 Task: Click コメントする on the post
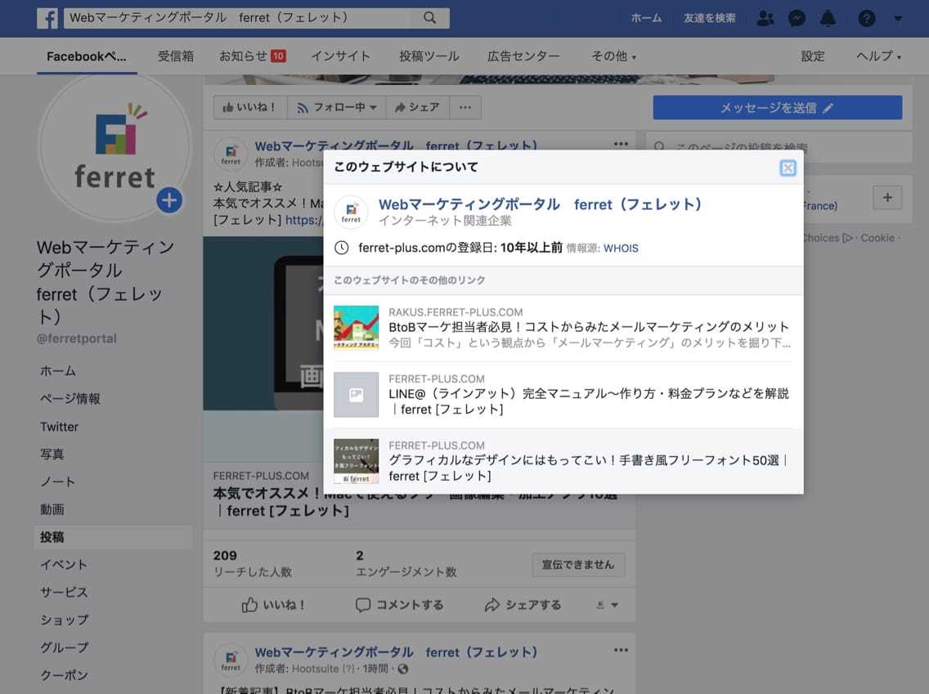[x=399, y=605]
